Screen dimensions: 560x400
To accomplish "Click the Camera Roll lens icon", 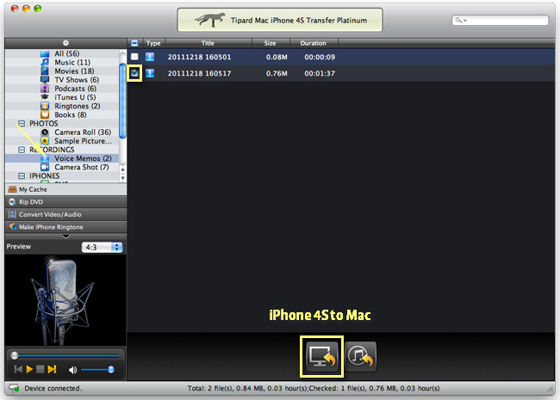I will (45, 132).
